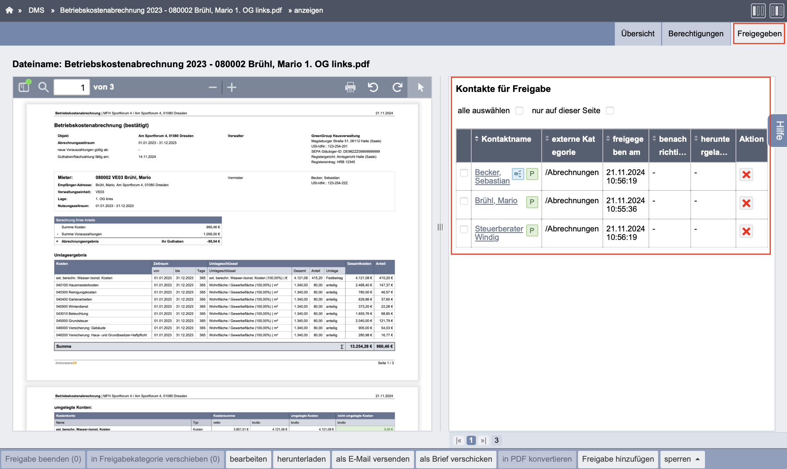Screen dimensions: 787x469
Task: Go to the home page icon
Action: click(x=9, y=10)
